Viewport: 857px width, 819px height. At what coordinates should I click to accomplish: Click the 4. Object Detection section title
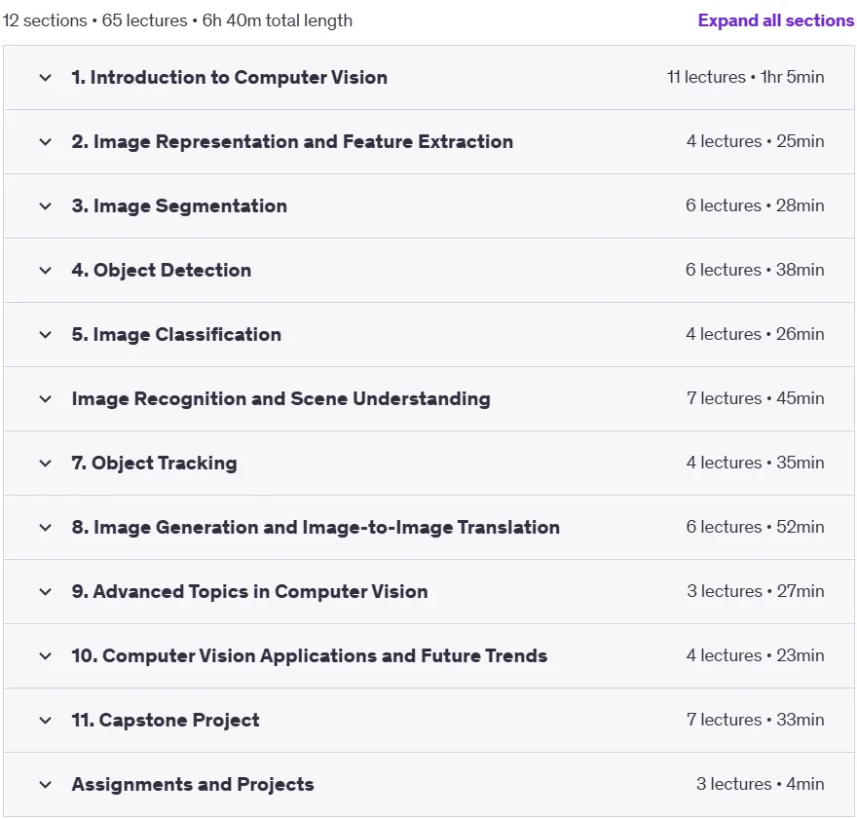coord(162,271)
